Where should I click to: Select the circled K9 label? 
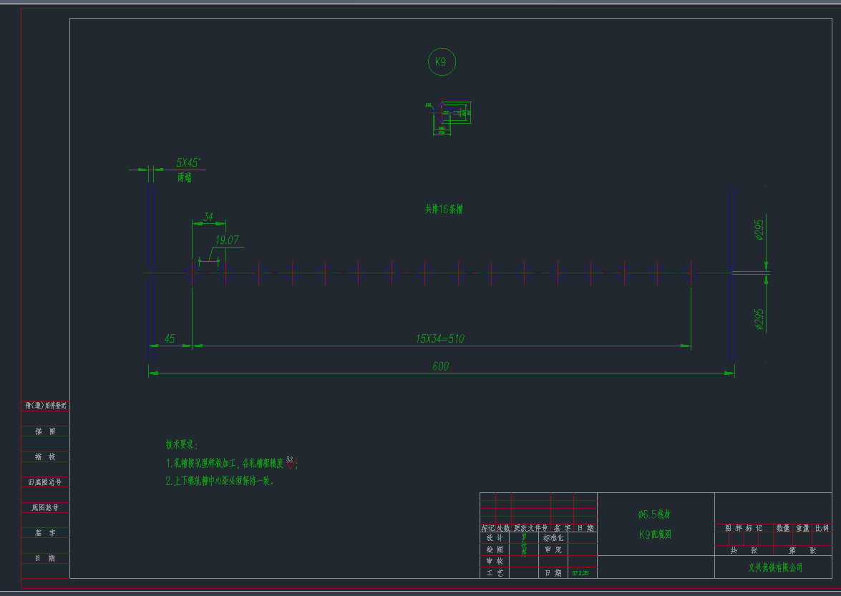[442, 62]
